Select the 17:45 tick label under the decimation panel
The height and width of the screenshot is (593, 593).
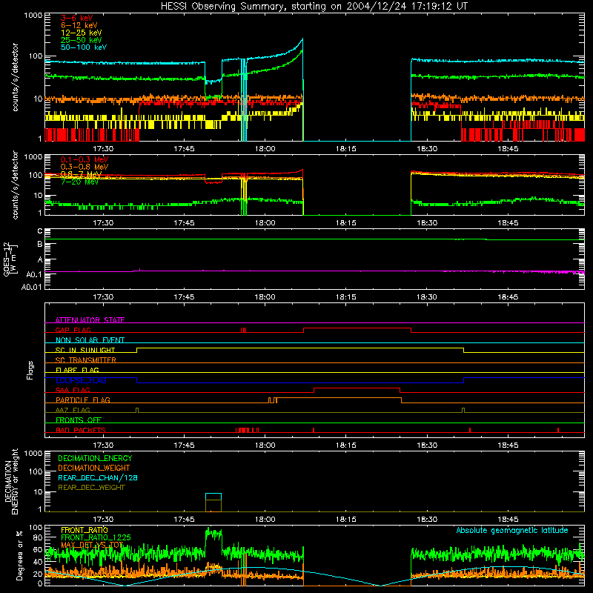tap(184, 520)
